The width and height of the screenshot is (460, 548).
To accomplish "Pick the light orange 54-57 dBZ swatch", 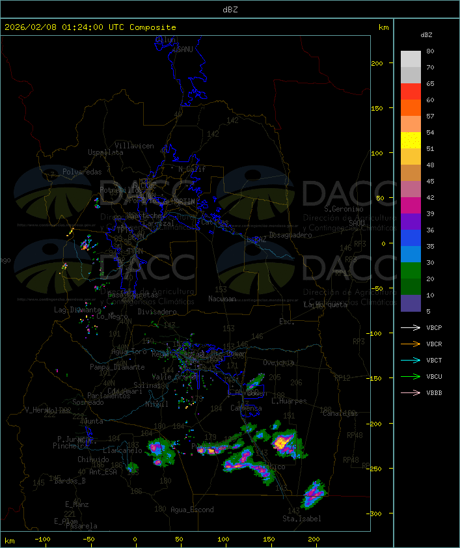I will coord(411,124).
